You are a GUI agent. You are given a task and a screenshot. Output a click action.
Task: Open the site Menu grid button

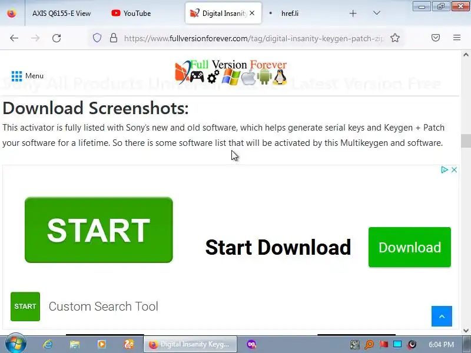pos(27,76)
